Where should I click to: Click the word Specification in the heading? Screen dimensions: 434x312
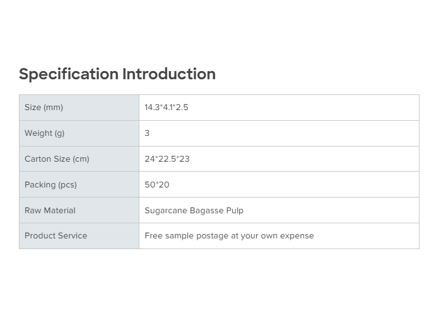(x=69, y=74)
